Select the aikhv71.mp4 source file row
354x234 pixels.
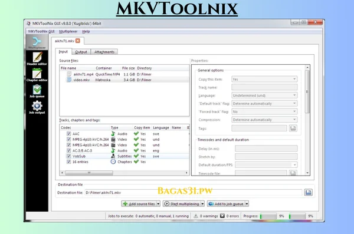[x=124, y=74]
